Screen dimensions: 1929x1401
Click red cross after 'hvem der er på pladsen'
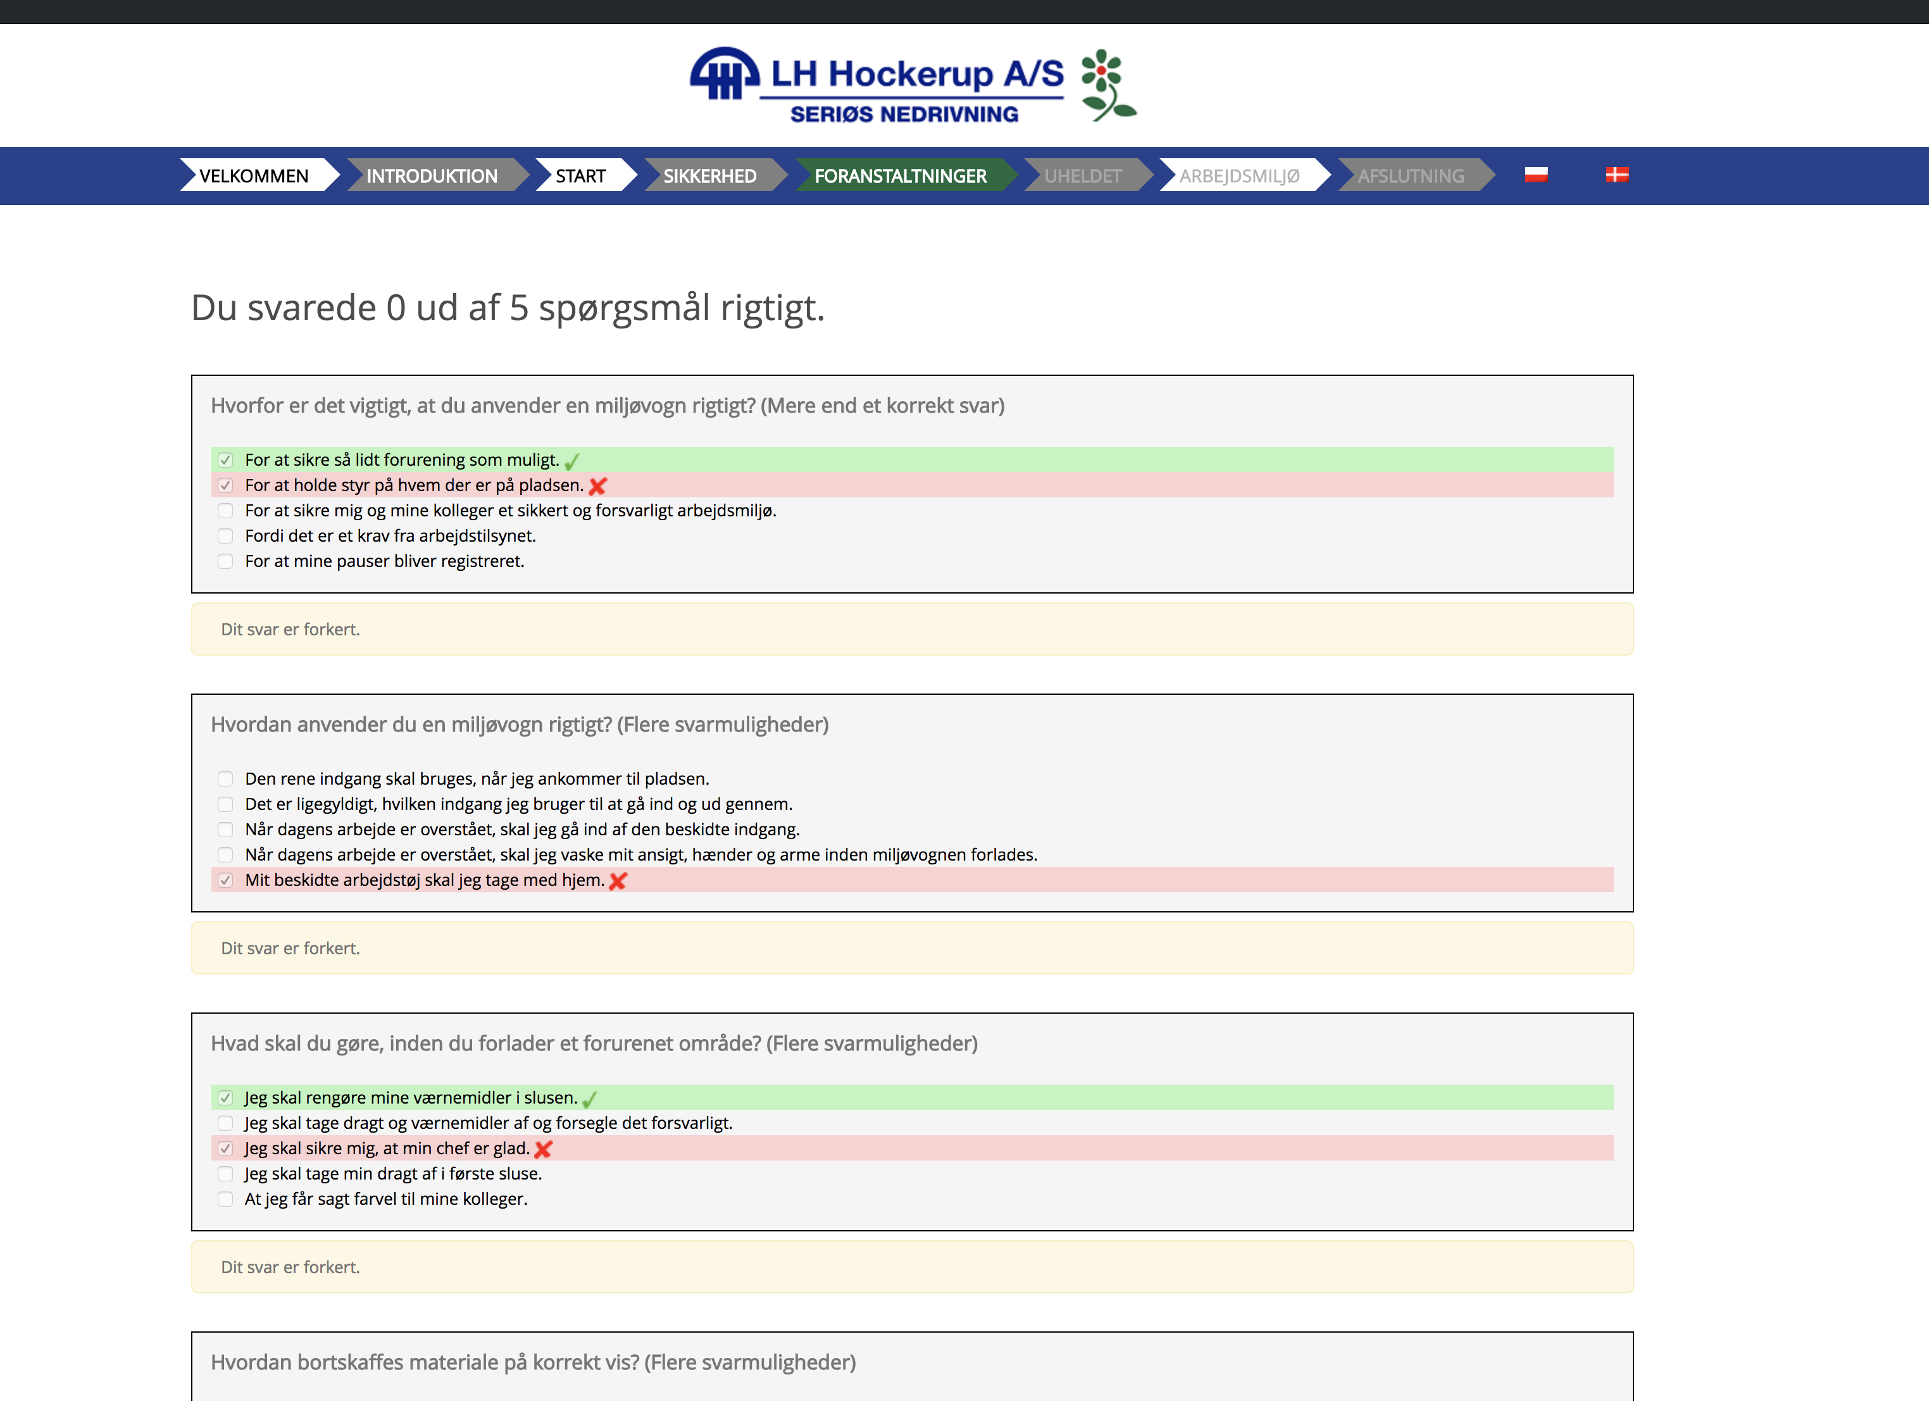pos(598,486)
